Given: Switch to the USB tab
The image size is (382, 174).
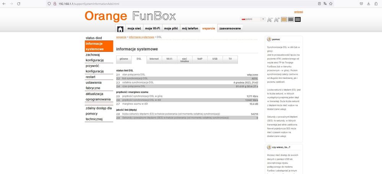Looking at the screenshot, I should coord(215,60).
